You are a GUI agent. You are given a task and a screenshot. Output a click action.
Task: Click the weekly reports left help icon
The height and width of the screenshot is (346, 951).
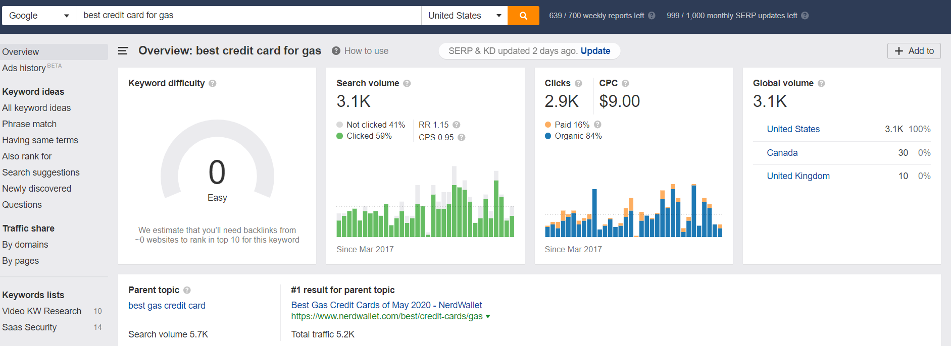point(652,16)
